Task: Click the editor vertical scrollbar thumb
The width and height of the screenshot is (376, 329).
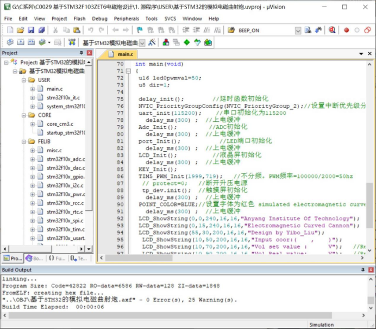Action: (x=369, y=206)
